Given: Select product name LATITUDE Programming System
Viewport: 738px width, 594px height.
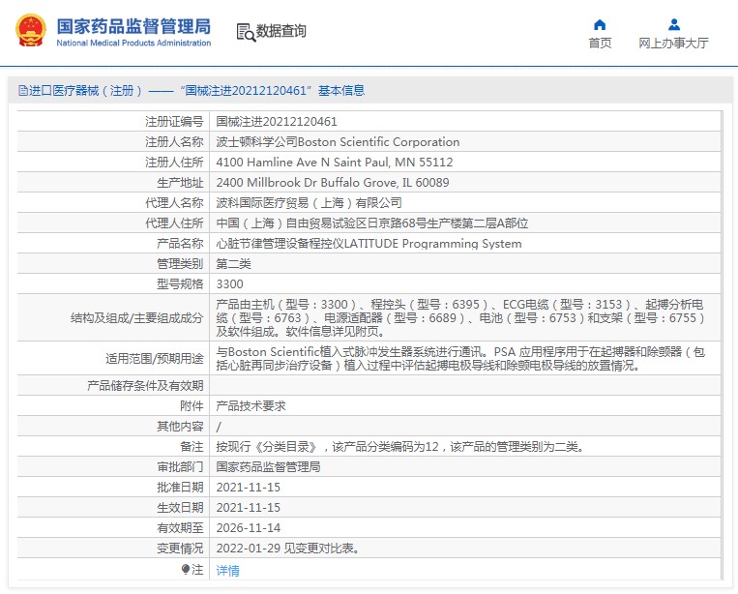Looking at the screenshot, I should (369, 244).
